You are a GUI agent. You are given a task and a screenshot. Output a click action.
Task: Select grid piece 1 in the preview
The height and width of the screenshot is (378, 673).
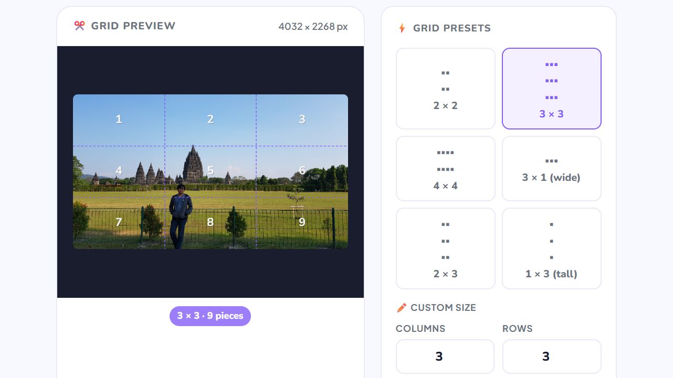119,120
